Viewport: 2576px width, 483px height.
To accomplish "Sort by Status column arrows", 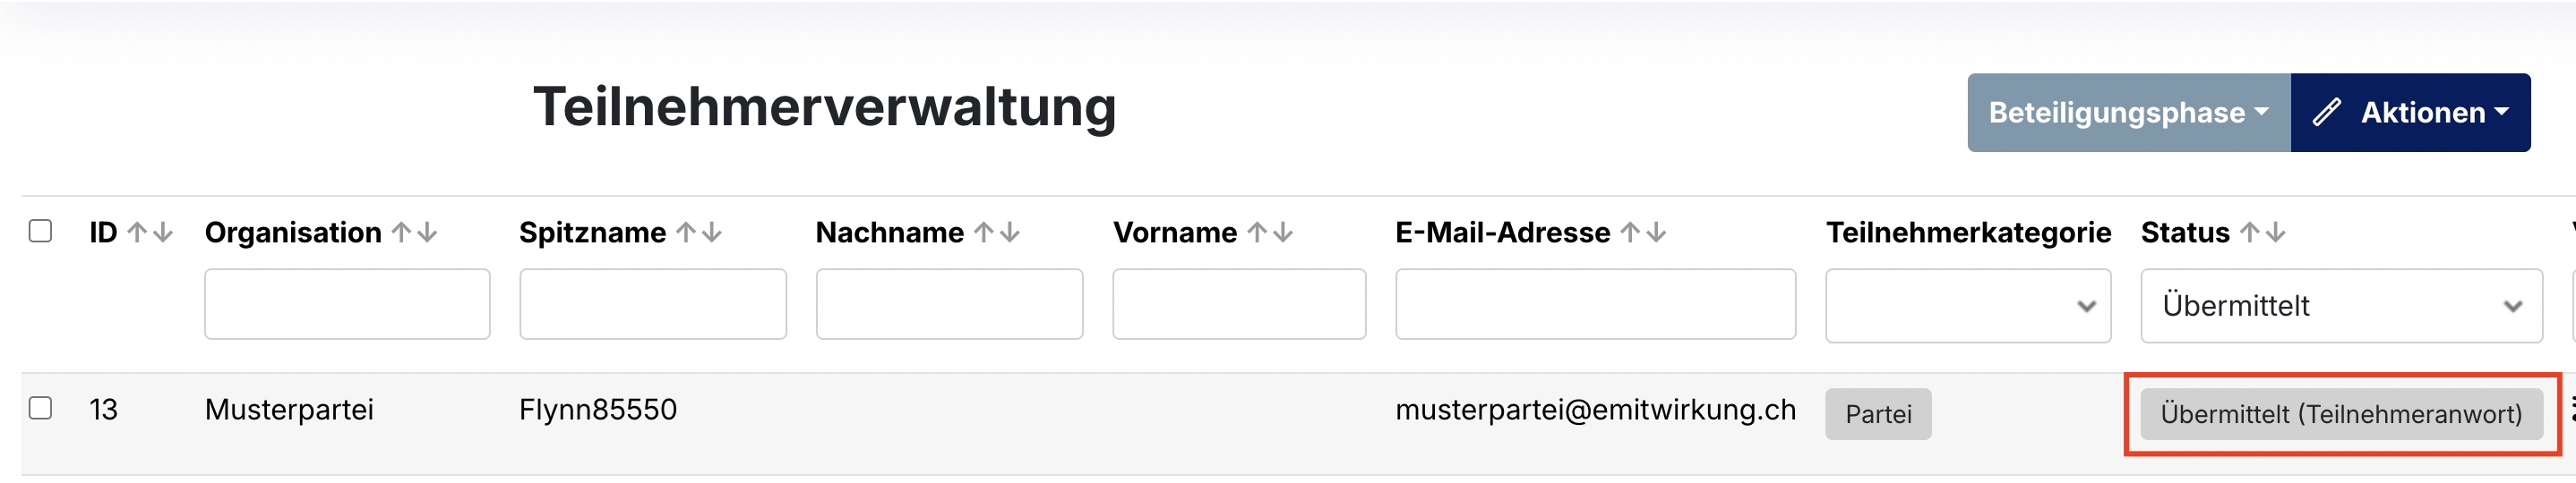I will [x=2262, y=233].
